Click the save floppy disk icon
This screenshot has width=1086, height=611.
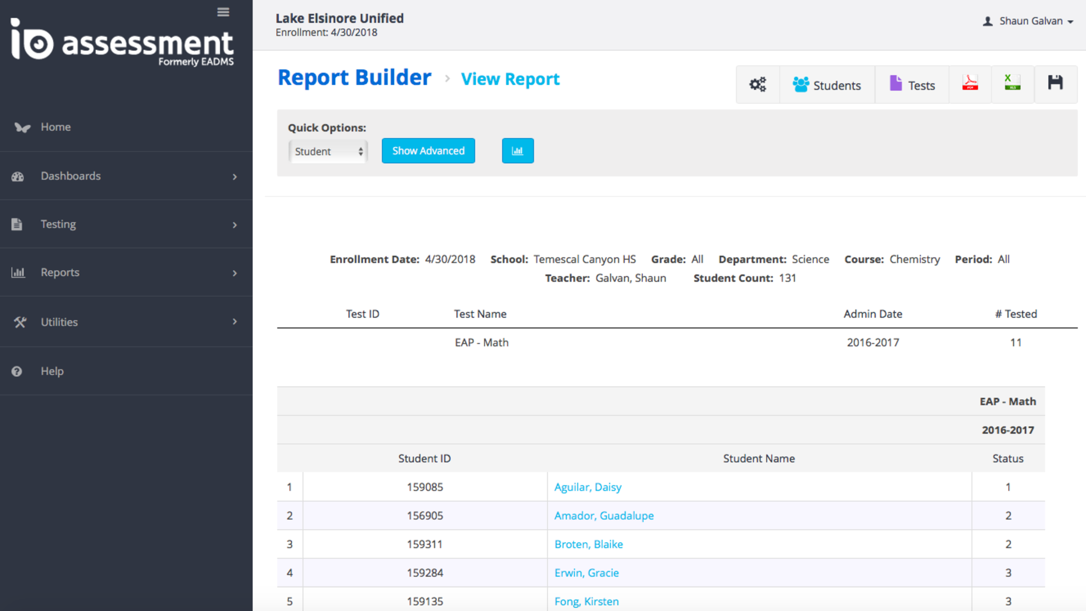tap(1055, 83)
